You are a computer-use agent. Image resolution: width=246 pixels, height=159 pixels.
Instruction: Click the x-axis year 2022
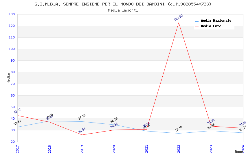(179, 149)
